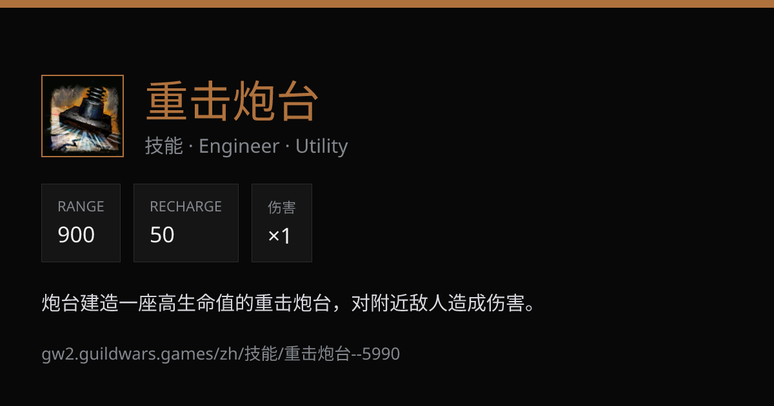Open the gw2.guildwars.games URL link
The image size is (774, 406).
coord(221,354)
